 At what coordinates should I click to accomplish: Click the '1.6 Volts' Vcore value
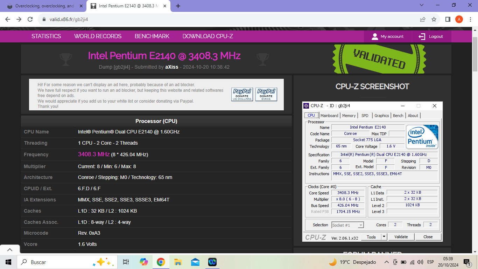[x=87, y=244]
